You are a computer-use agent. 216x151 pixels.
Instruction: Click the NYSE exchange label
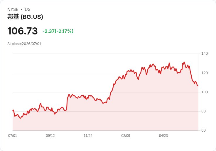click(13, 9)
